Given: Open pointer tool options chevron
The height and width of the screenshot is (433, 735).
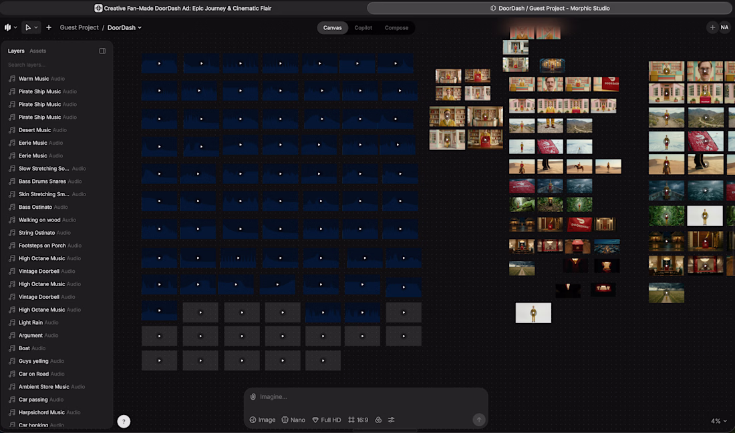Looking at the screenshot, I should 36,27.
